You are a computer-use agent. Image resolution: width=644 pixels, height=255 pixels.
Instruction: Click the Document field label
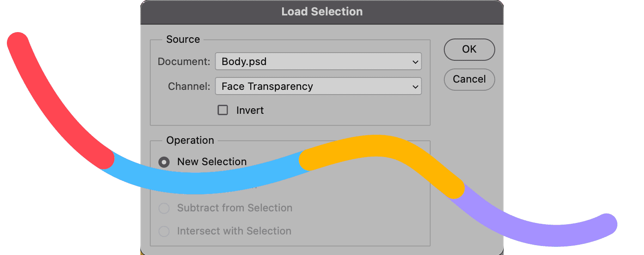click(x=184, y=62)
